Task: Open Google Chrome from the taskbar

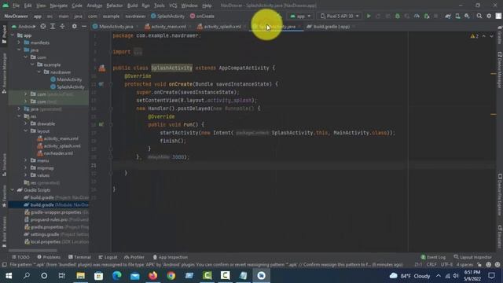Action: pos(171,276)
